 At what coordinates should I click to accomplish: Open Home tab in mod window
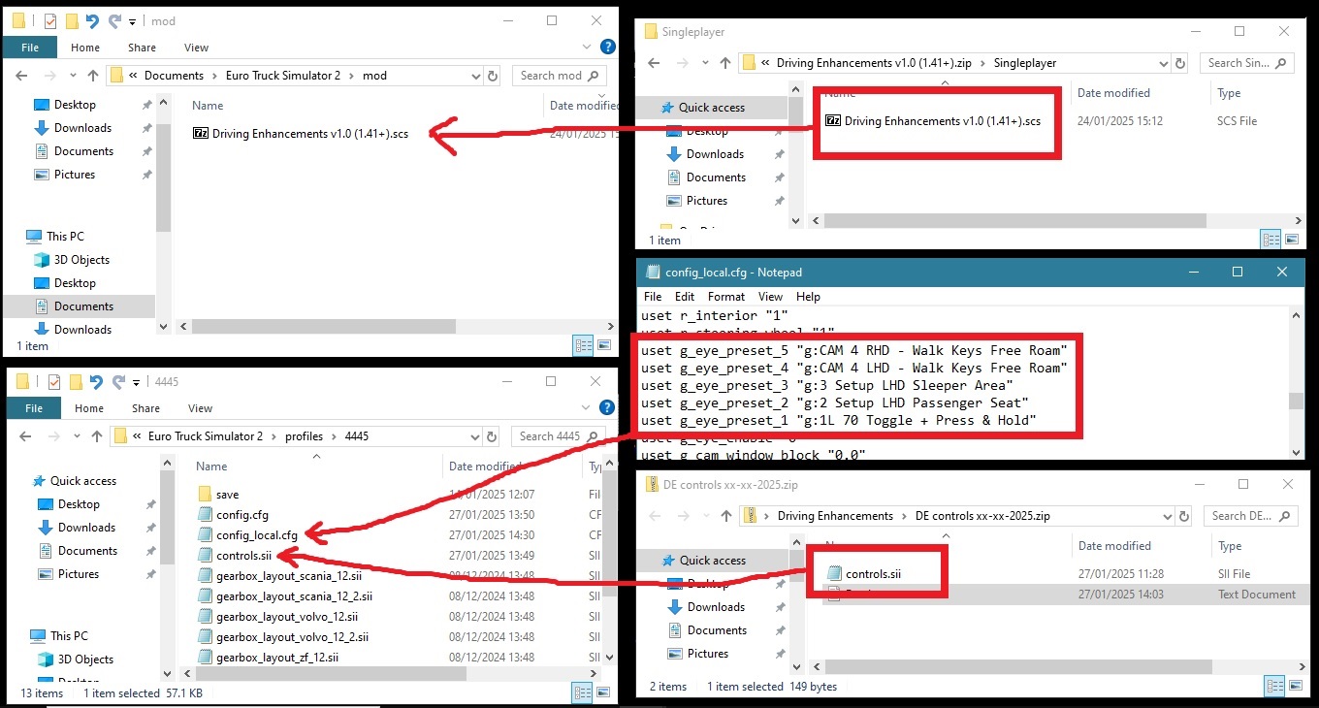pyautogui.click(x=85, y=48)
